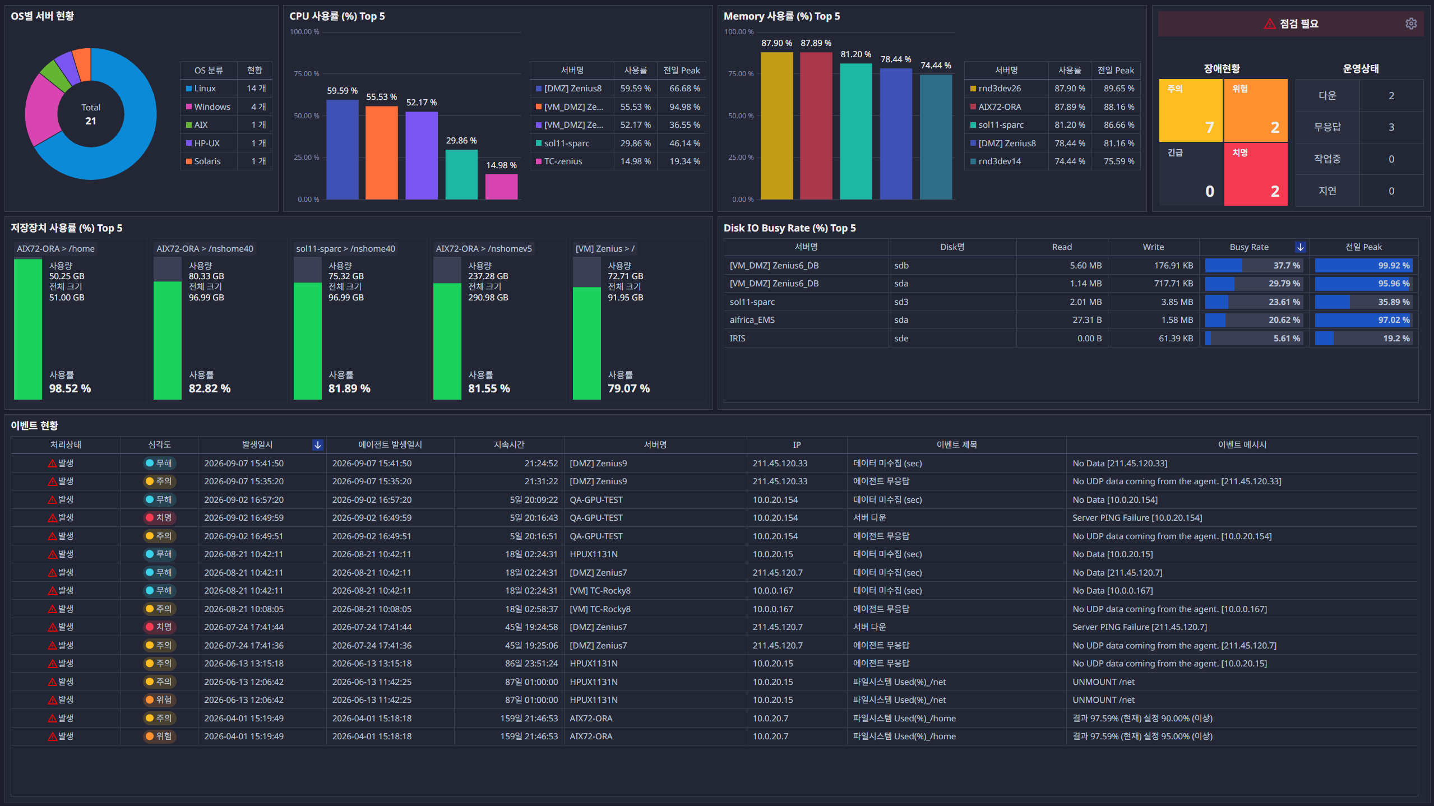Click the 전일 Peak 99.92 % progress bar
1434x806 pixels.
[x=1363, y=266]
